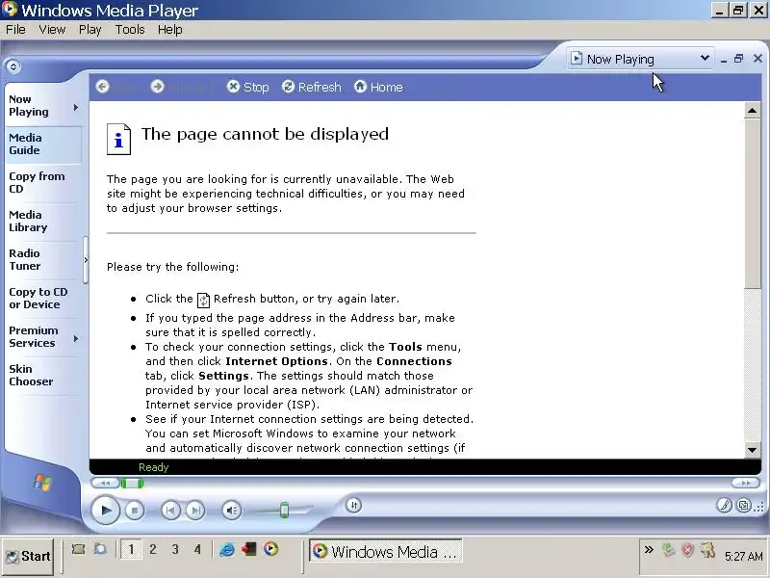The width and height of the screenshot is (770, 578).
Task: Click the Forward arrow in the guide toolbar
Action: click(x=157, y=87)
